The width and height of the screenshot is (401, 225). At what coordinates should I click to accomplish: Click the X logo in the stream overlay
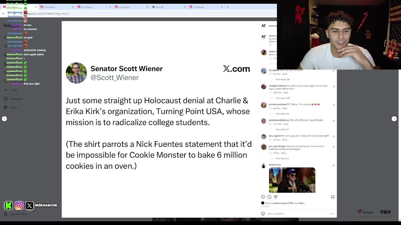tap(29, 205)
